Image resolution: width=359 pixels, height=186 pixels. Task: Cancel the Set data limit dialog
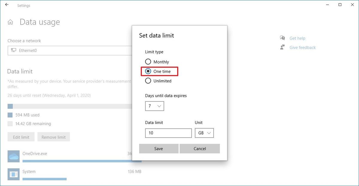tap(200, 148)
